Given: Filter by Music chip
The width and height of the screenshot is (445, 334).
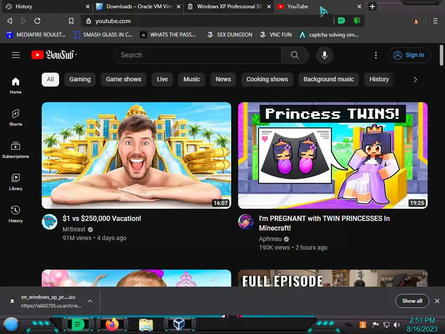Looking at the screenshot, I should pyautogui.click(x=192, y=80).
